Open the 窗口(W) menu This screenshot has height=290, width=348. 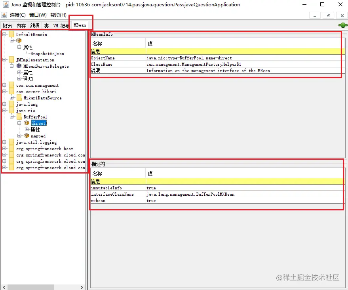pyautogui.click(x=38, y=15)
